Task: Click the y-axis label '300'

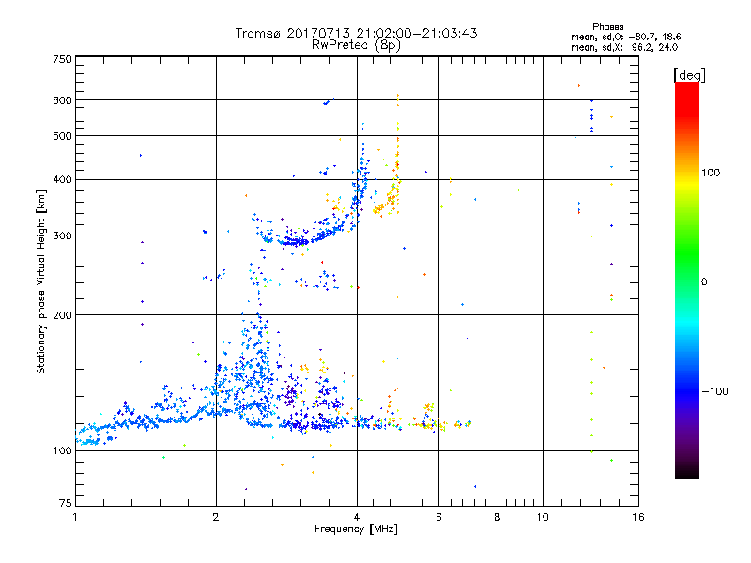Action: (x=62, y=236)
